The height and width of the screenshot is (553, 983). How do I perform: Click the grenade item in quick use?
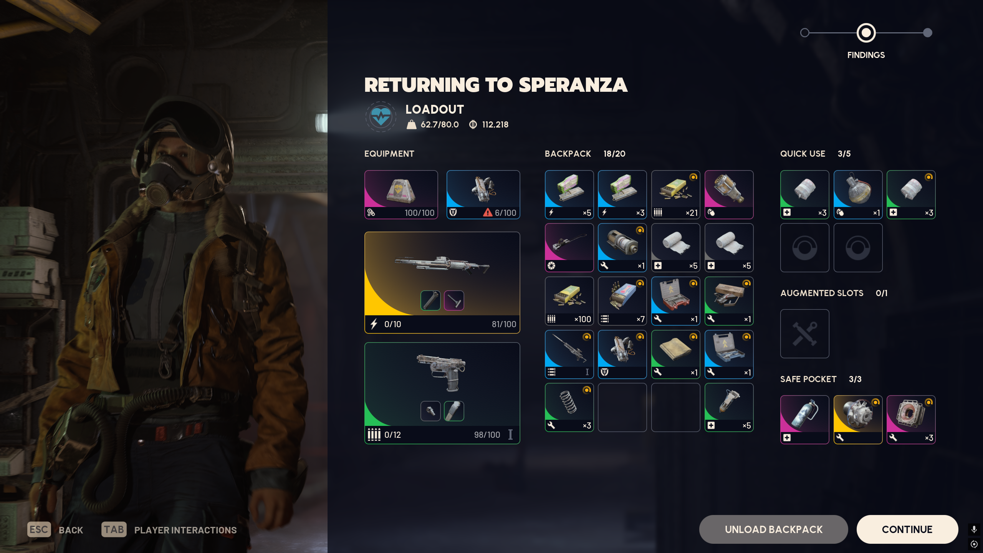(x=858, y=195)
